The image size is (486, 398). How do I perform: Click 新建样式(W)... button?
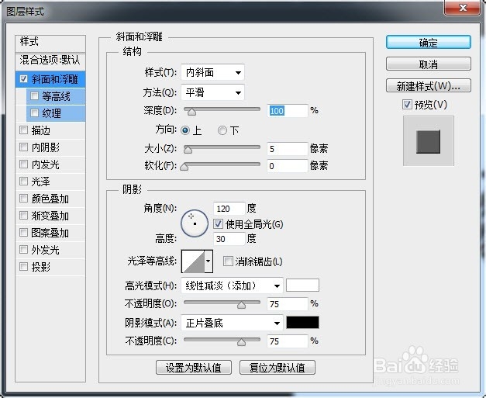tap(429, 85)
